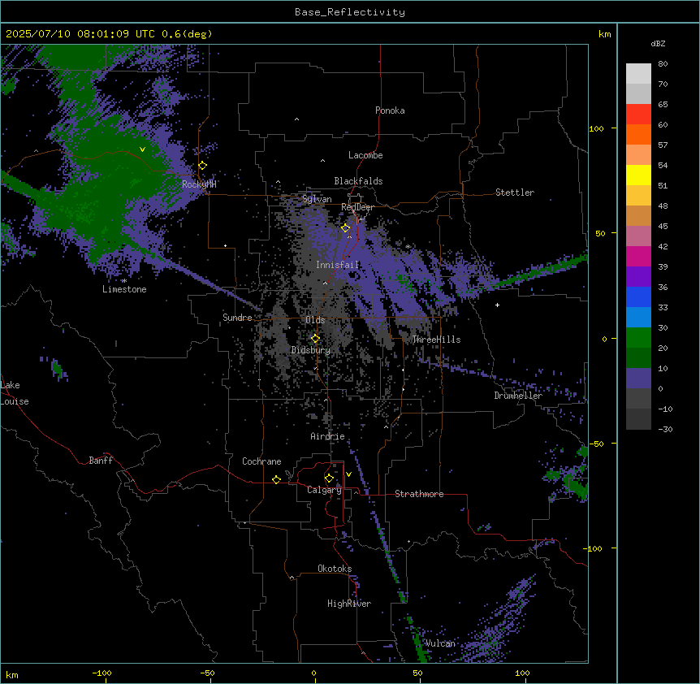
Task: Click the 100 tick on right vertical axis
Action: pos(596,128)
